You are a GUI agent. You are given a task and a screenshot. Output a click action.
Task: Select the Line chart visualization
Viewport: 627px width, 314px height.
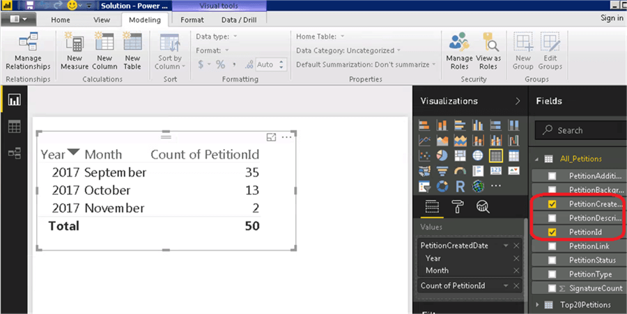pos(424,141)
